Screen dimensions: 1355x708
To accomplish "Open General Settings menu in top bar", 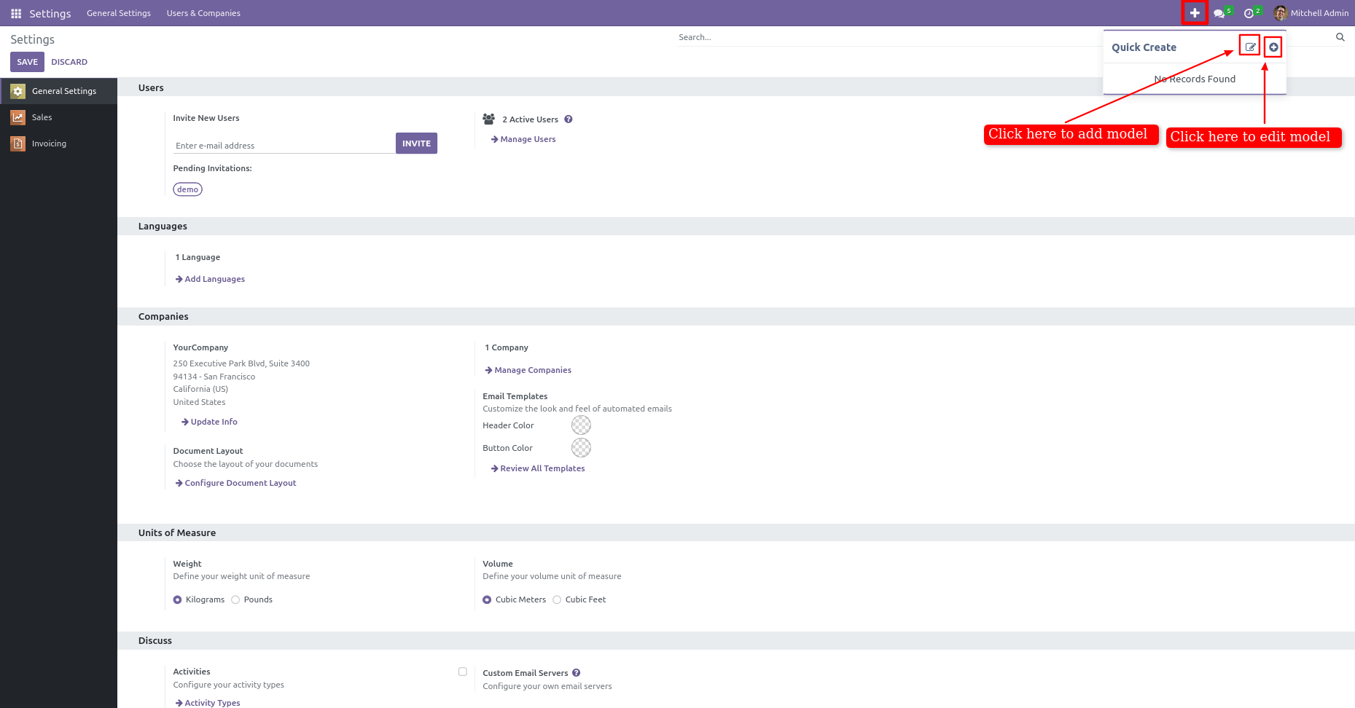I will [x=119, y=13].
